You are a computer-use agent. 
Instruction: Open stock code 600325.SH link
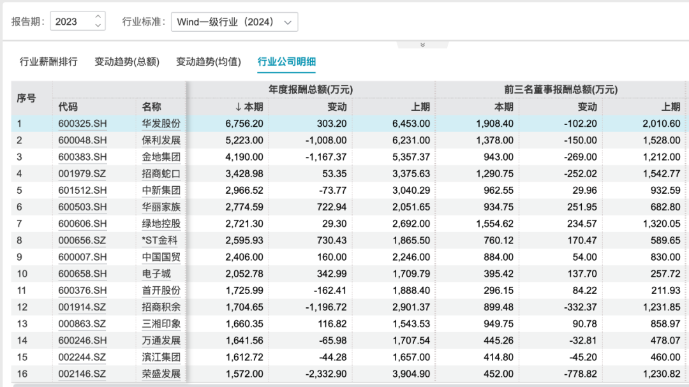click(82, 124)
